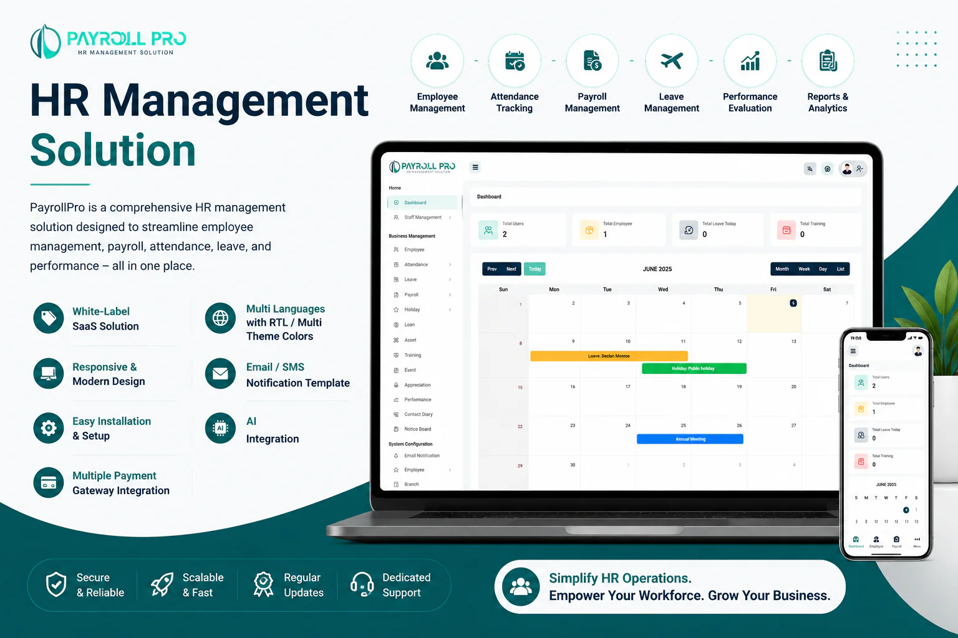Expand the Holiday submenu in sidebar

pos(423,310)
